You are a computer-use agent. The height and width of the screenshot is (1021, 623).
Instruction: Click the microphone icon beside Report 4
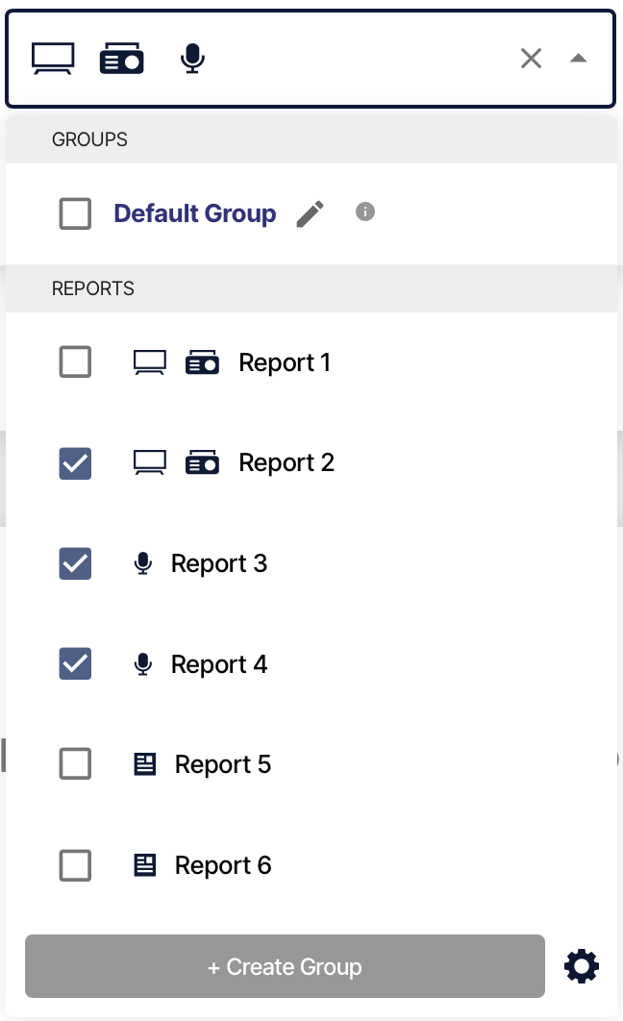point(143,663)
